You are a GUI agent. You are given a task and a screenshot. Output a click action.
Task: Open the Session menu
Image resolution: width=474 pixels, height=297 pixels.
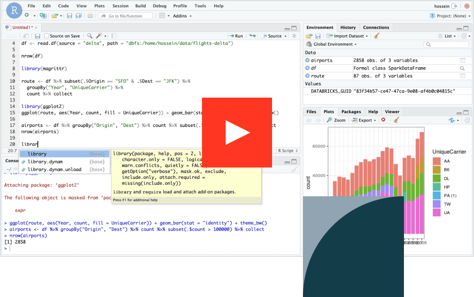click(x=120, y=6)
